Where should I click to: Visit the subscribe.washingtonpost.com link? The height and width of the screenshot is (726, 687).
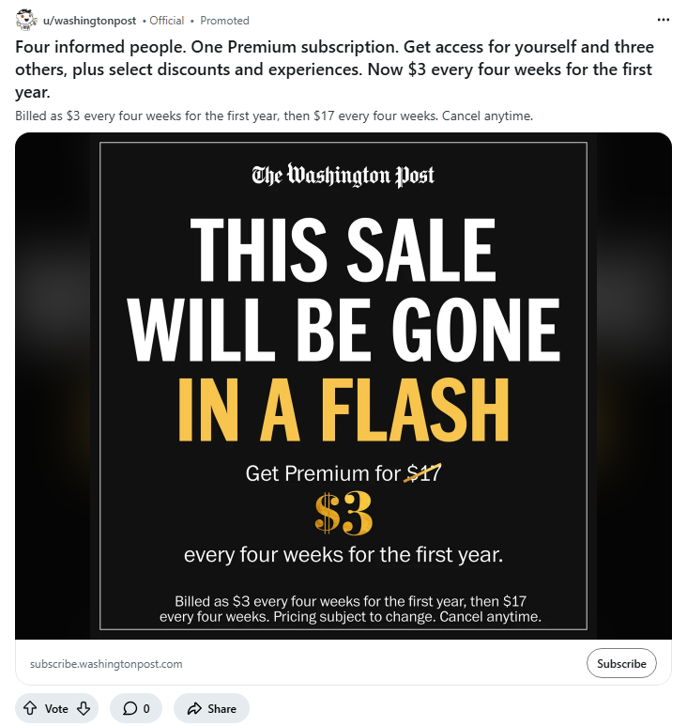coord(106,663)
